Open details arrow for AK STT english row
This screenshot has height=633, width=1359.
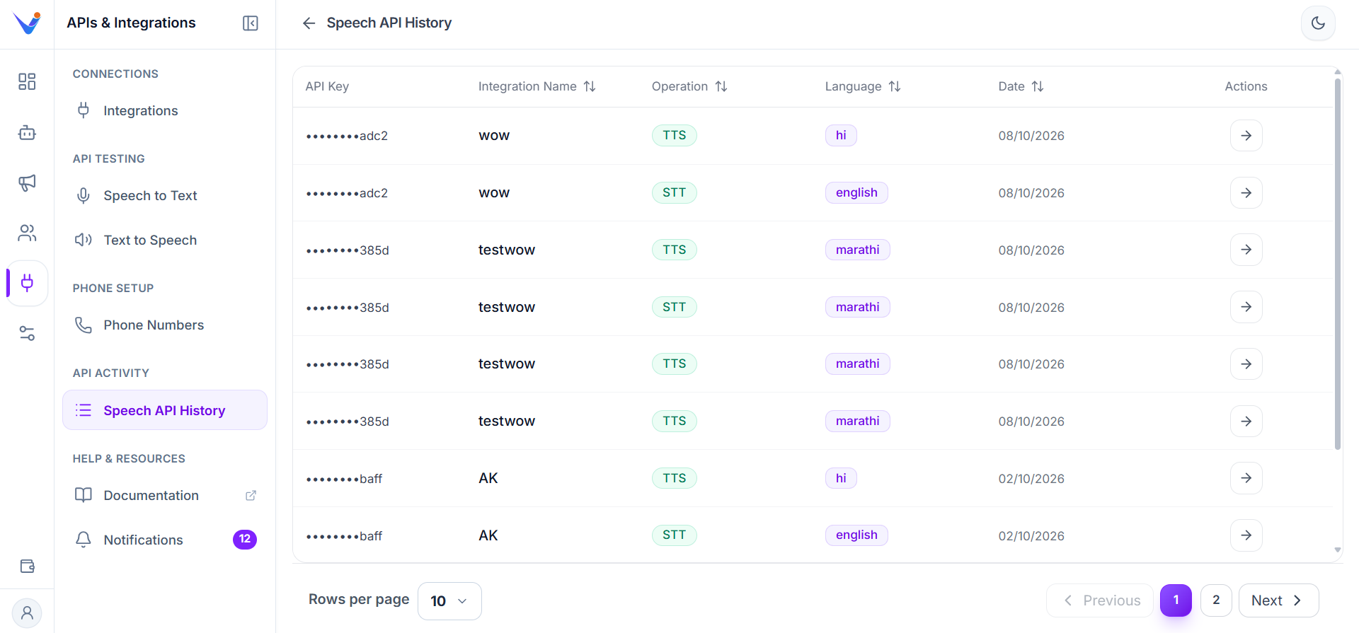[x=1246, y=535]
